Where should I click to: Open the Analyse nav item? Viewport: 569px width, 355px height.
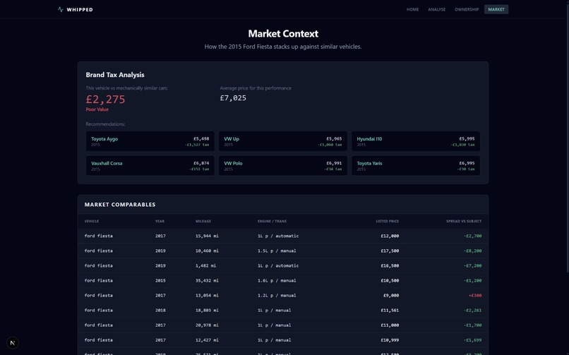pyautogui.click(x=436, y=9)
